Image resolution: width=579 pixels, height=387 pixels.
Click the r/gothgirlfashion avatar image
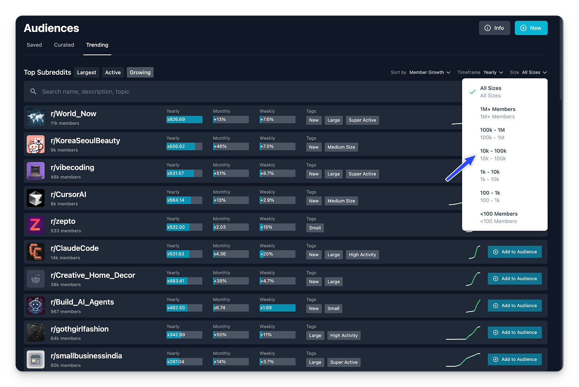coord(35,333)
